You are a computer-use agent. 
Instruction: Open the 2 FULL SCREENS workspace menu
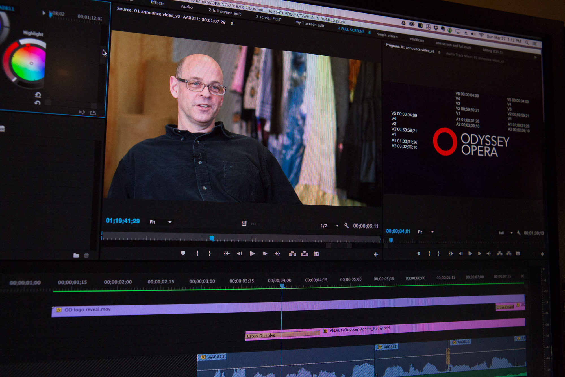pyautogui.click(x=370, y=32)
